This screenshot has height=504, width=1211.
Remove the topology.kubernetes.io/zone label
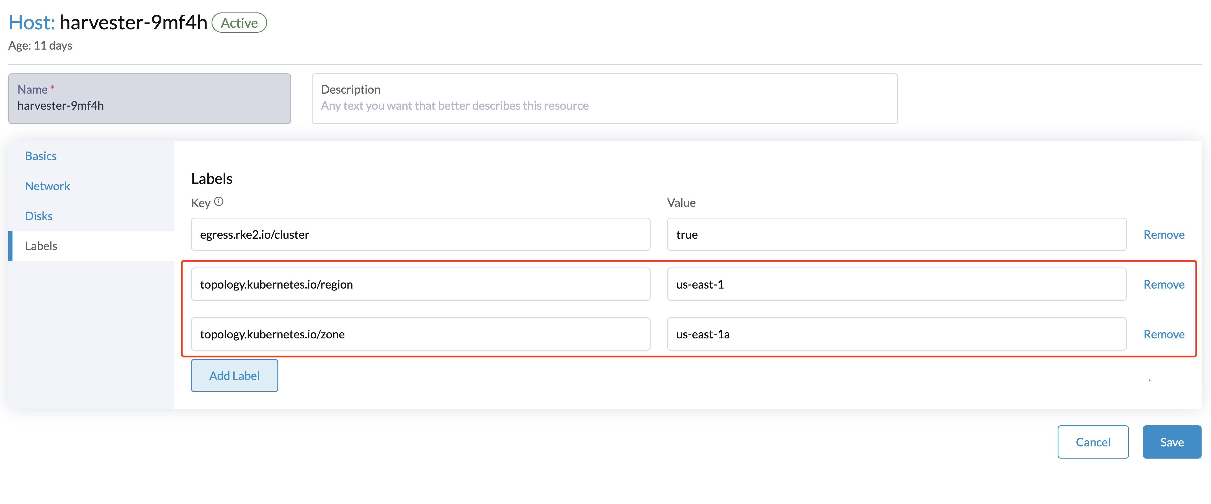pos(1164,334)
